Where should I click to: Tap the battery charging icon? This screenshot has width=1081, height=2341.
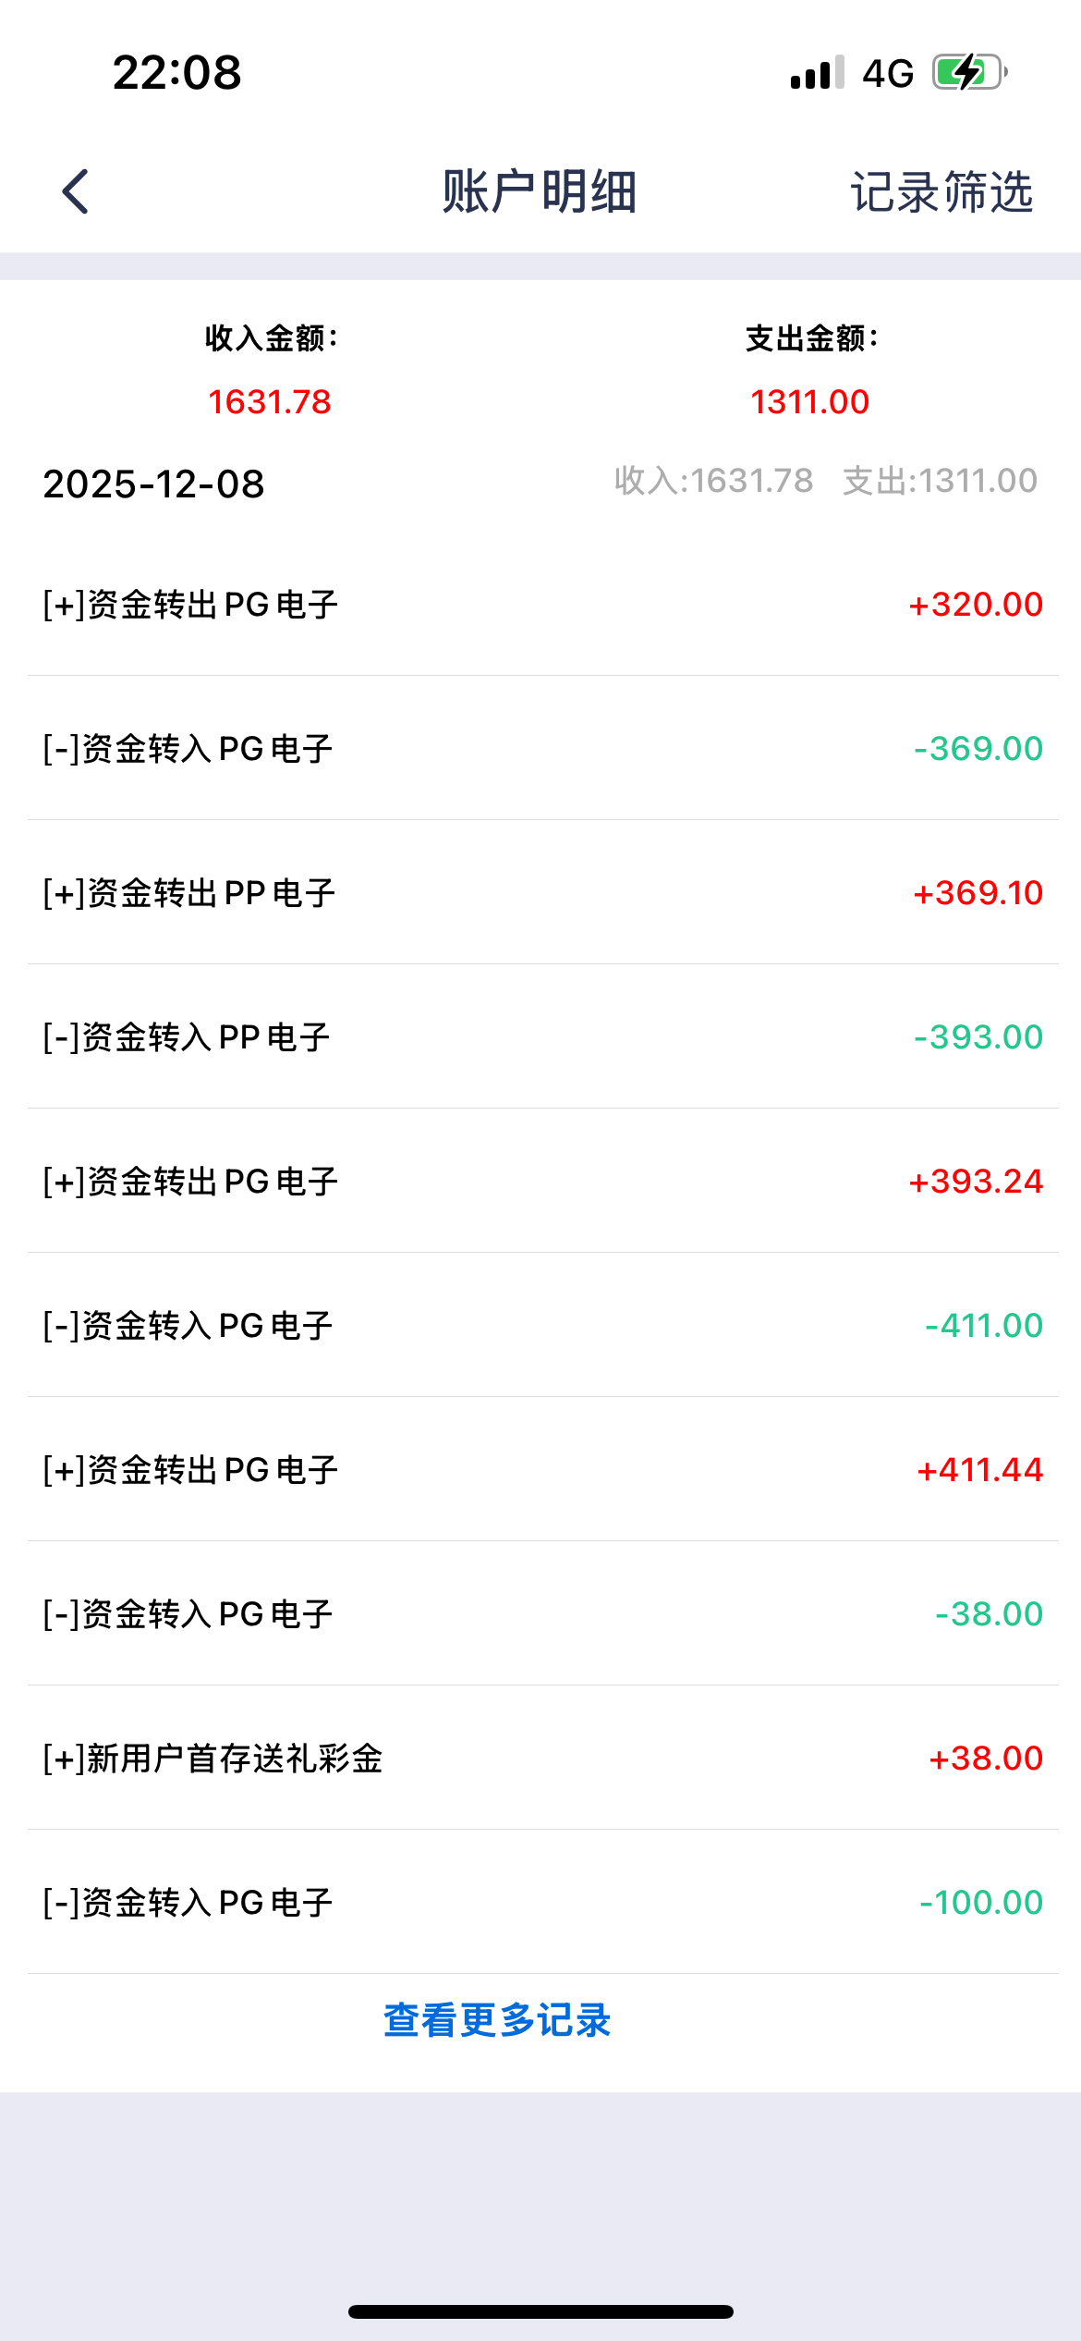pos(968,72)
